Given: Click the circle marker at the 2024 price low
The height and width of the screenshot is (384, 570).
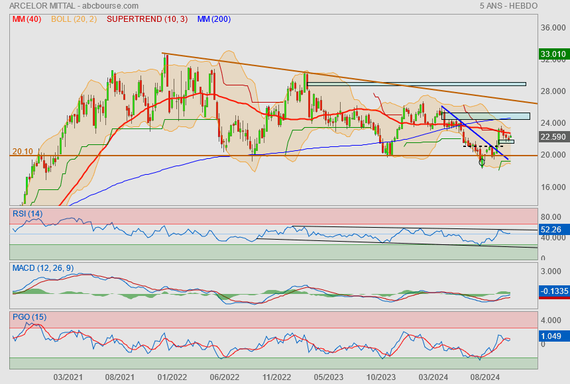Looking at the screenshot, I should pyautogui.click(x=482, y=162).
